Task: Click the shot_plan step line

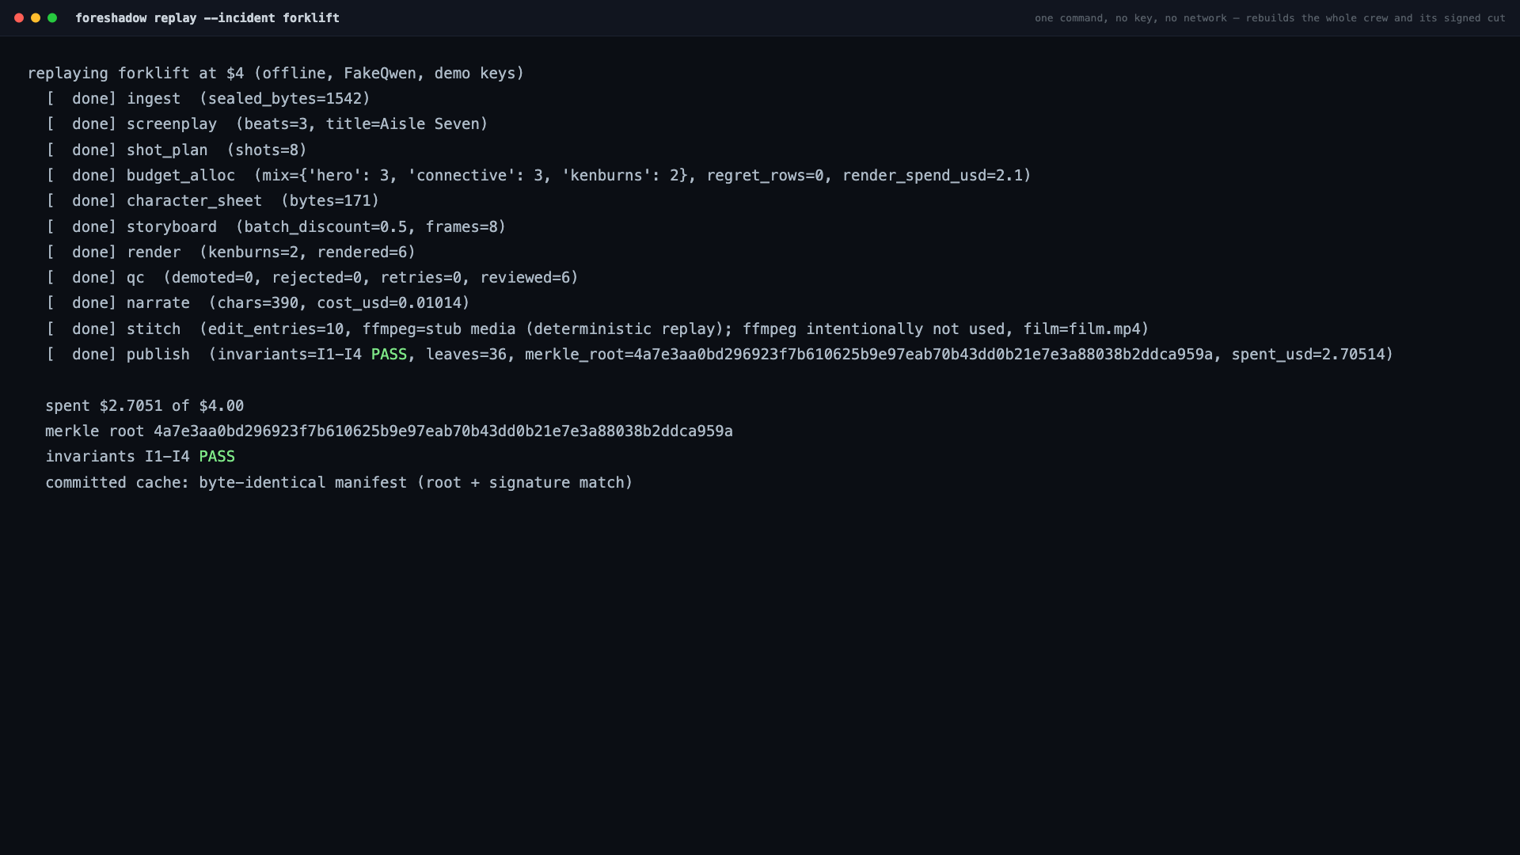Action: 177,150
